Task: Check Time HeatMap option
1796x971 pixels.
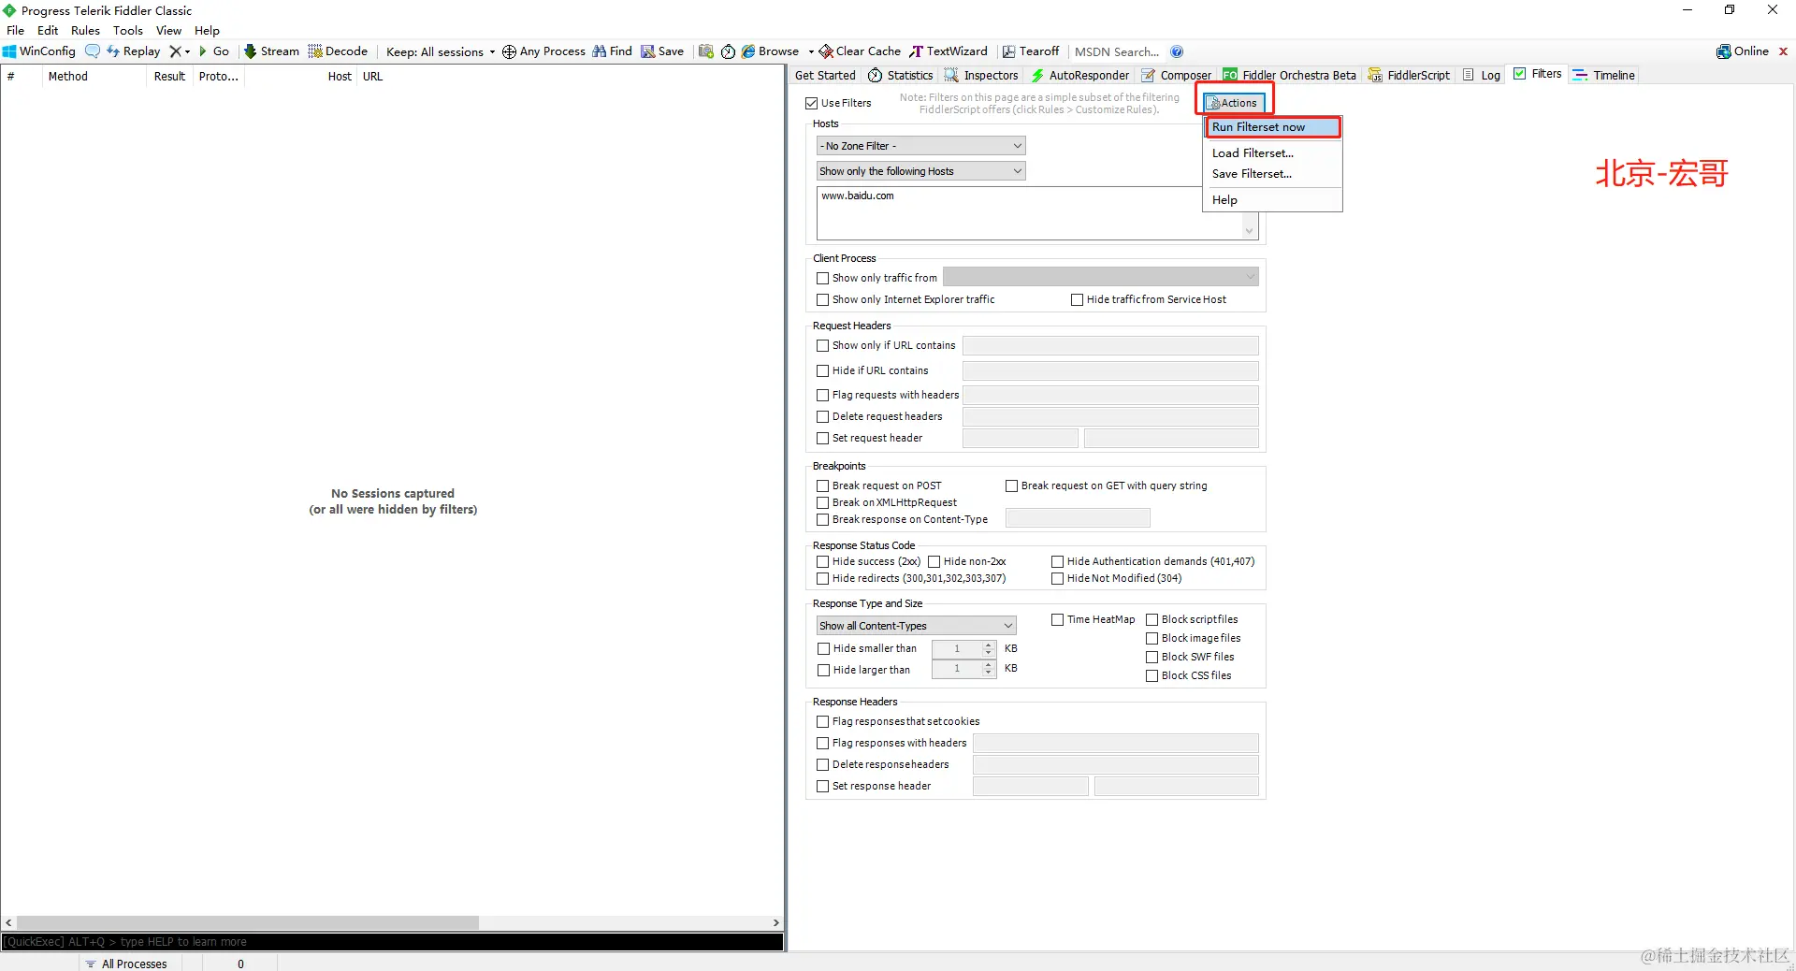Action: click(1058, 619)
